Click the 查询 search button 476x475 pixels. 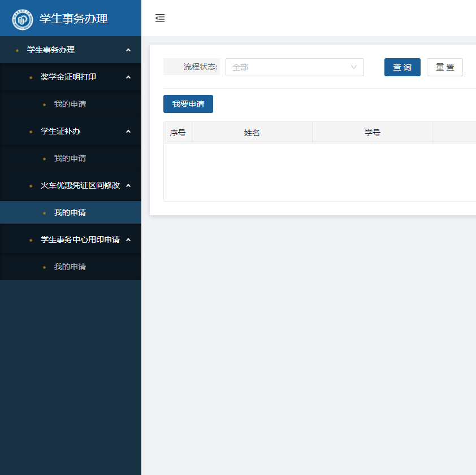click(402, 67)
